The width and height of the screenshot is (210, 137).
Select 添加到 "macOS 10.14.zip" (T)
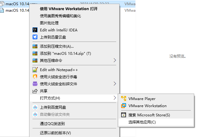(x=65, y=54)
